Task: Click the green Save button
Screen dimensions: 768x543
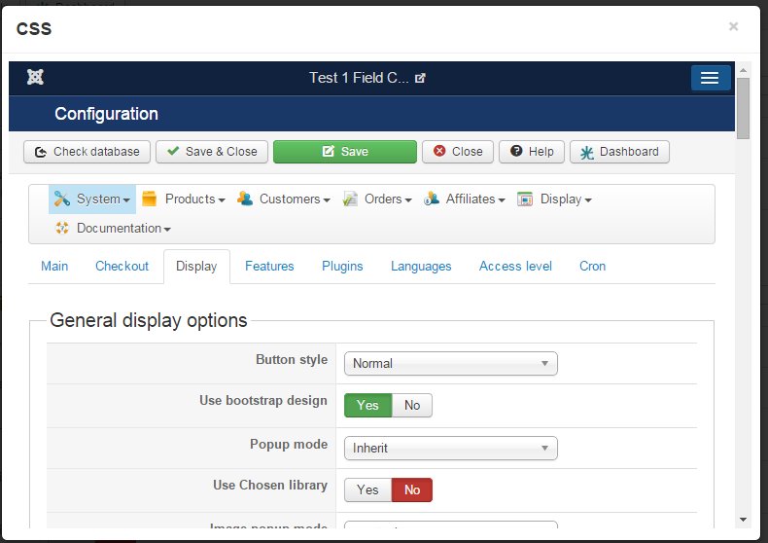Action: (x=345, y=152)
